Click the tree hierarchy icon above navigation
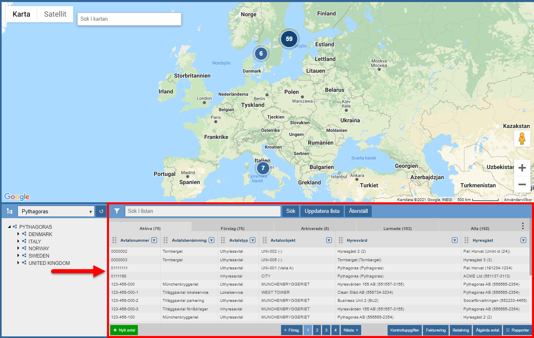The width and height of the screenshot is (534, 338). (10, 212)
